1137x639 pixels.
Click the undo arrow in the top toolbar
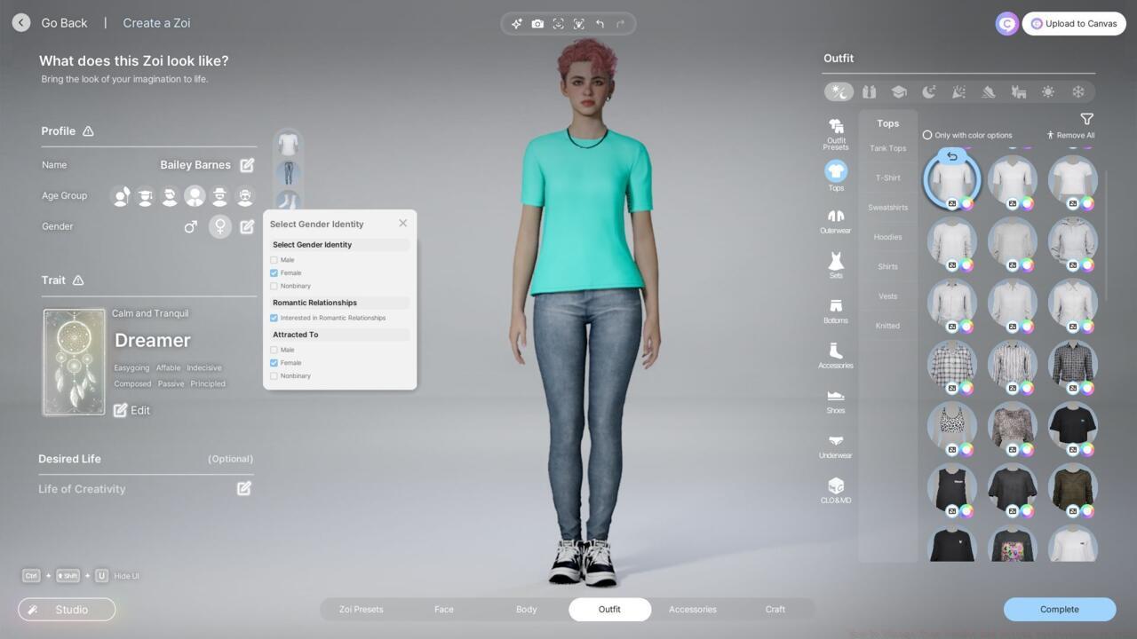(600, 24)
